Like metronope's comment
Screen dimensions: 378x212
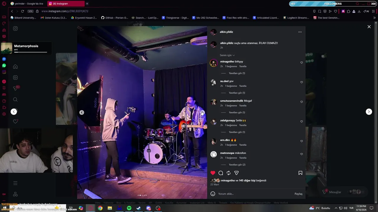[302, 154]
